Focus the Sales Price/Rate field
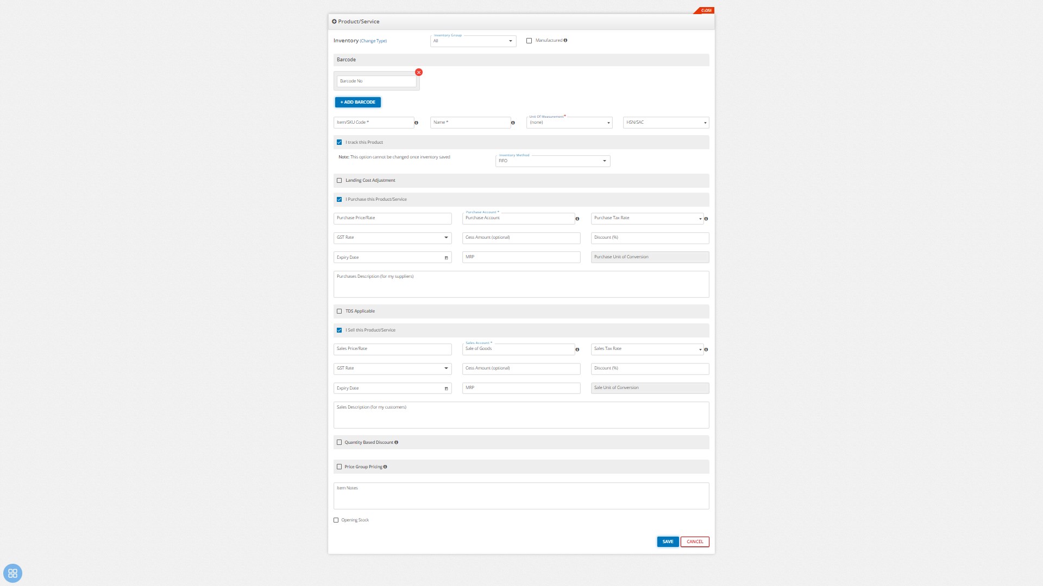 [x=393, y=349]
